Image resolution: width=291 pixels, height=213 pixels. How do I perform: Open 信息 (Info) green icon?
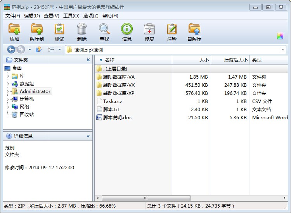(127, 29)
